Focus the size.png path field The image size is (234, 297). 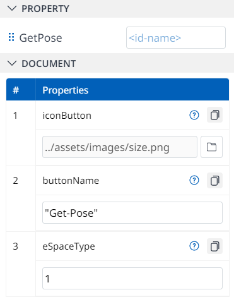tap(120, 147)
